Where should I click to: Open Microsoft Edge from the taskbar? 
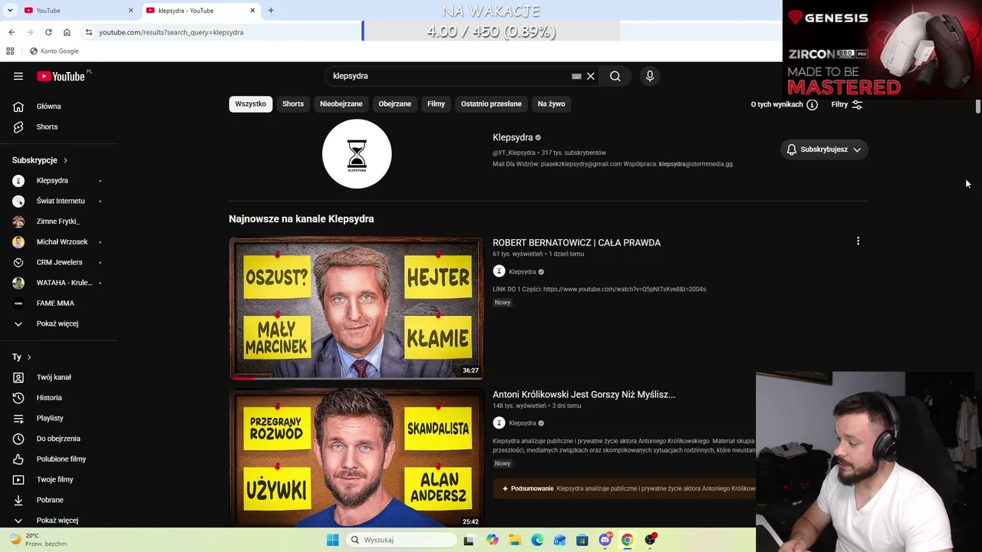(537, 540)
